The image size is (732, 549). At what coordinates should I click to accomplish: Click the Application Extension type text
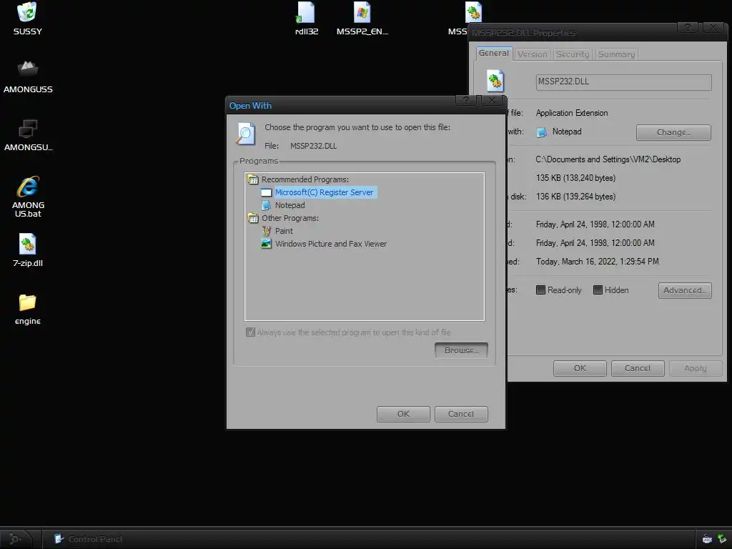tap(571, 113)
